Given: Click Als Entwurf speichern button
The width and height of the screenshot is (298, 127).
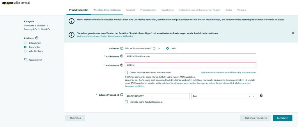Looking at the screenshot, I should [256, 118].
